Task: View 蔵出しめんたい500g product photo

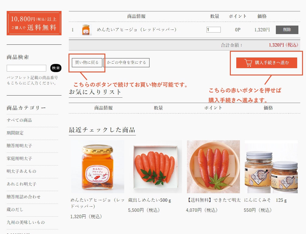Action: point(155,167)
